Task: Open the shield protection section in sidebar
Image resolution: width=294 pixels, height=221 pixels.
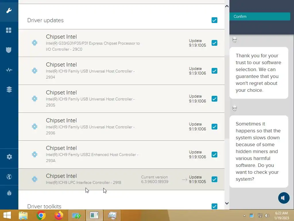Action: pos(9,50)
